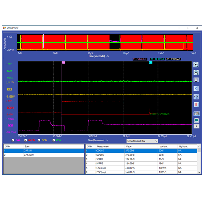Select the hand pan tool
204x204 pixels.
point(196,80)
